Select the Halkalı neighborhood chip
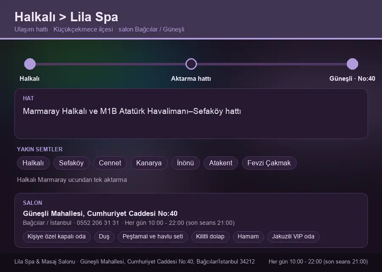382x272 pixels. tap(33, 163)
